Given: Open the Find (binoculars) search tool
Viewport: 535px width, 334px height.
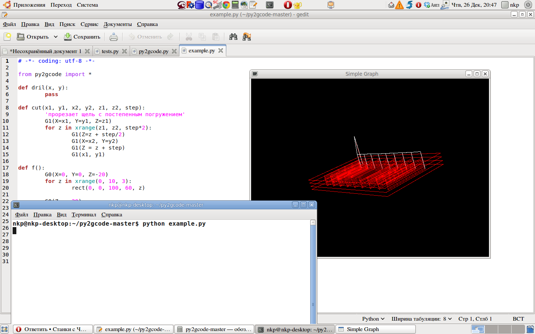Looking at the screenshot, I should coord(233,37).
